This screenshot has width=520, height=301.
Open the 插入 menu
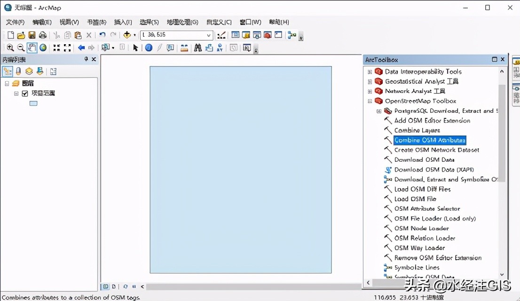[x=123, y=22]
